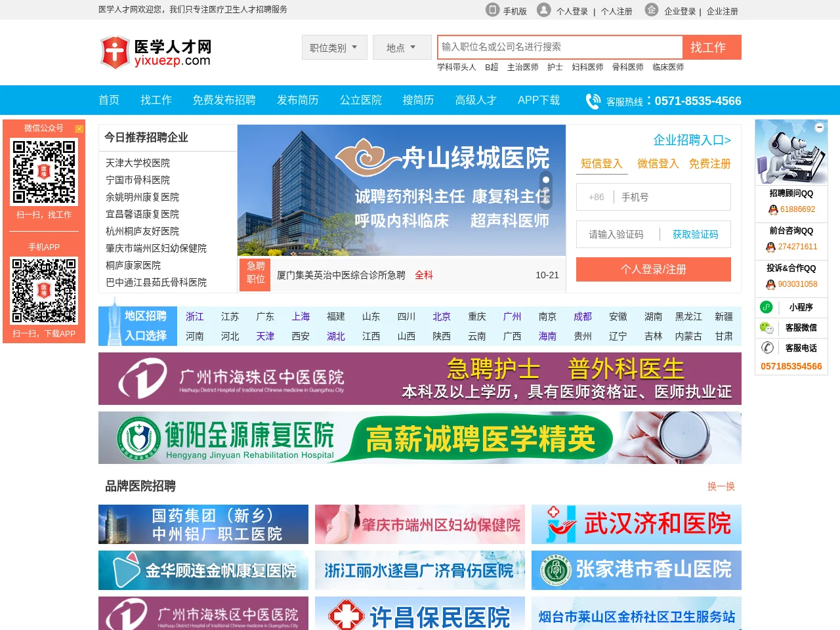840x630 pixels.
Task: Click the first carousel indicator dot
Action: click(x=546, y=180)
